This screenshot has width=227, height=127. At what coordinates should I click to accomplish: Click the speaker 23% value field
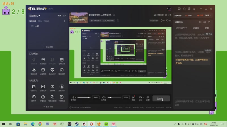click(126, 97)
